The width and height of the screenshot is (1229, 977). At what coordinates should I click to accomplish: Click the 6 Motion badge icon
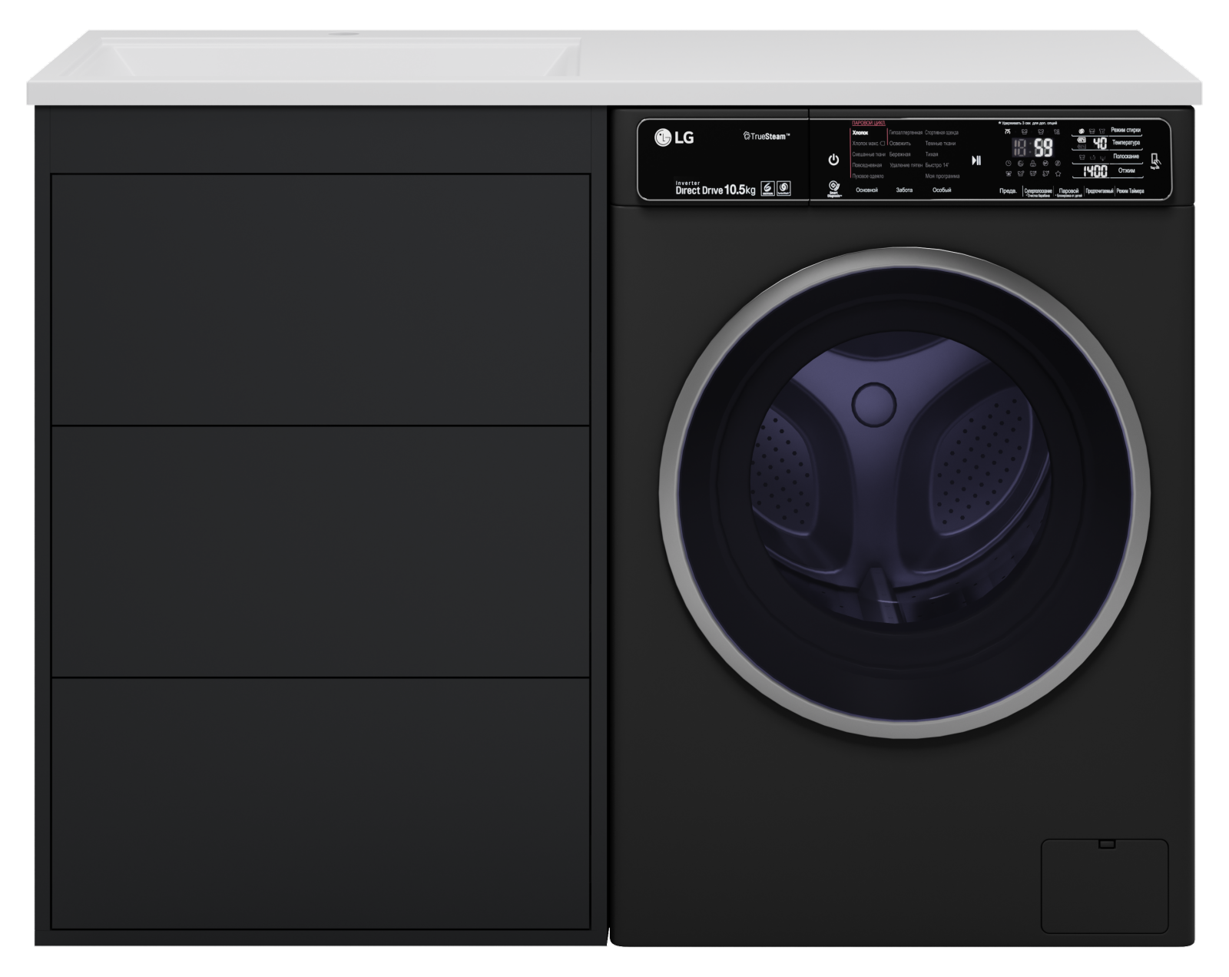tap(767, 189)
